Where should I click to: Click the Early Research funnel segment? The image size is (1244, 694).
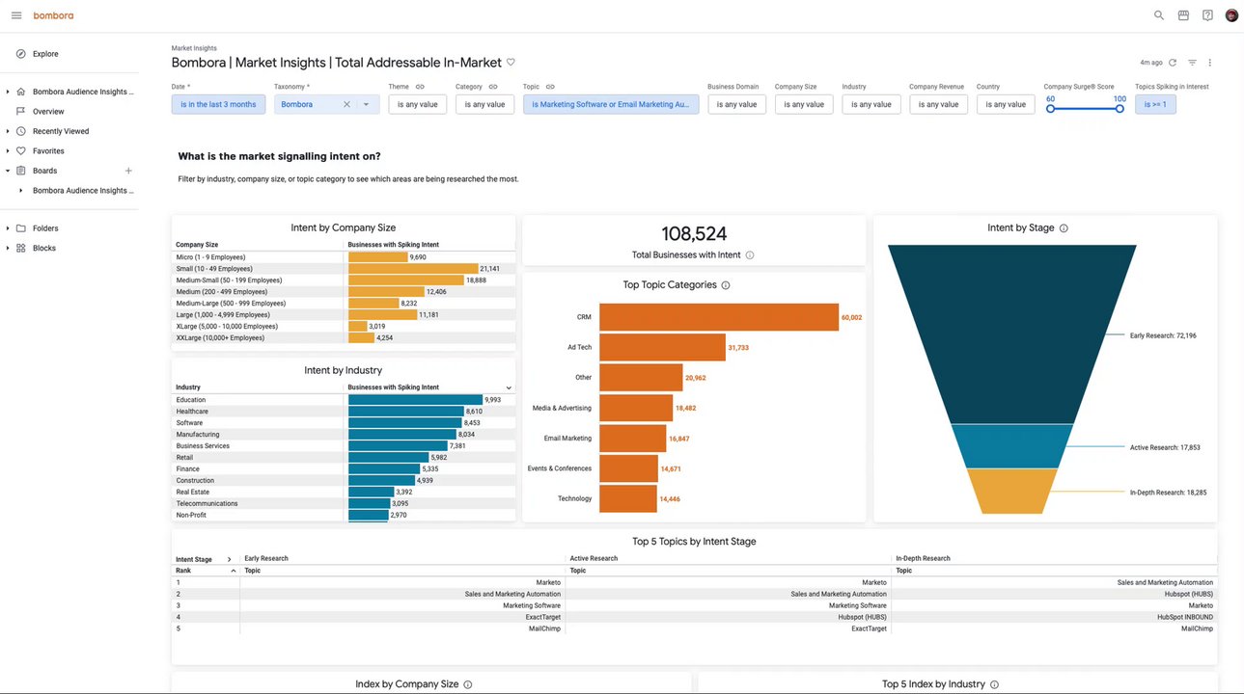point(1012,334)
